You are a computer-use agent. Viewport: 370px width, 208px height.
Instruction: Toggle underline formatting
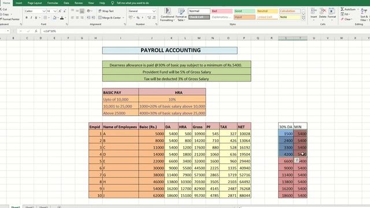click(x=36, y=18)
